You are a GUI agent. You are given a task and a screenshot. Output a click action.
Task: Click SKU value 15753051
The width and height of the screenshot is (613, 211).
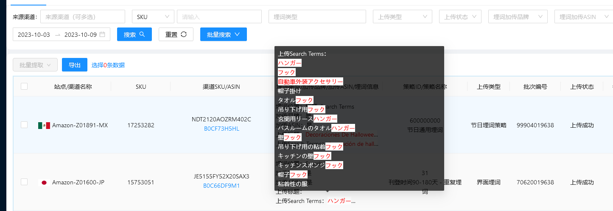tap(141, 182)
